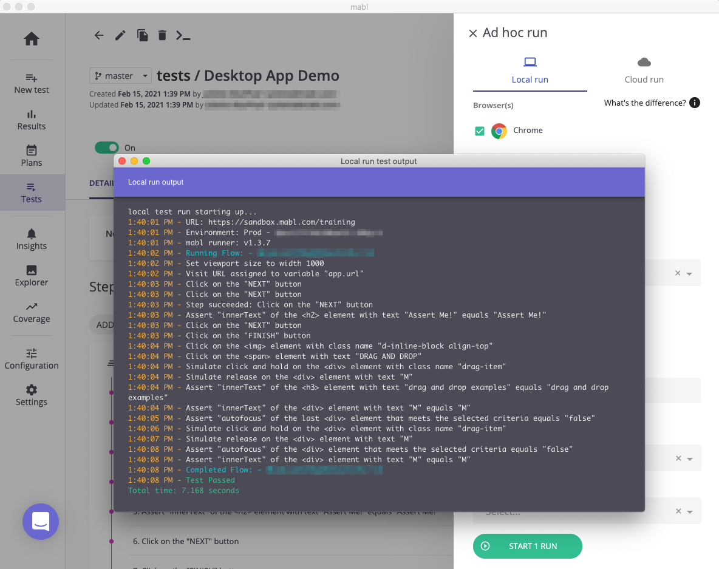Expand the dropdown arrow above Select... field

pos(690,459)
